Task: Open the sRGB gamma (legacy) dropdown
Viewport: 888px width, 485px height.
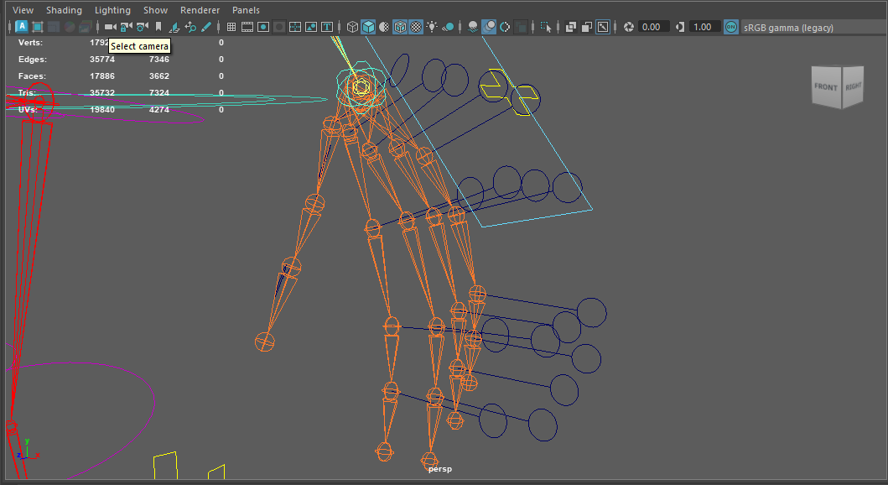Action: (788, 27)
